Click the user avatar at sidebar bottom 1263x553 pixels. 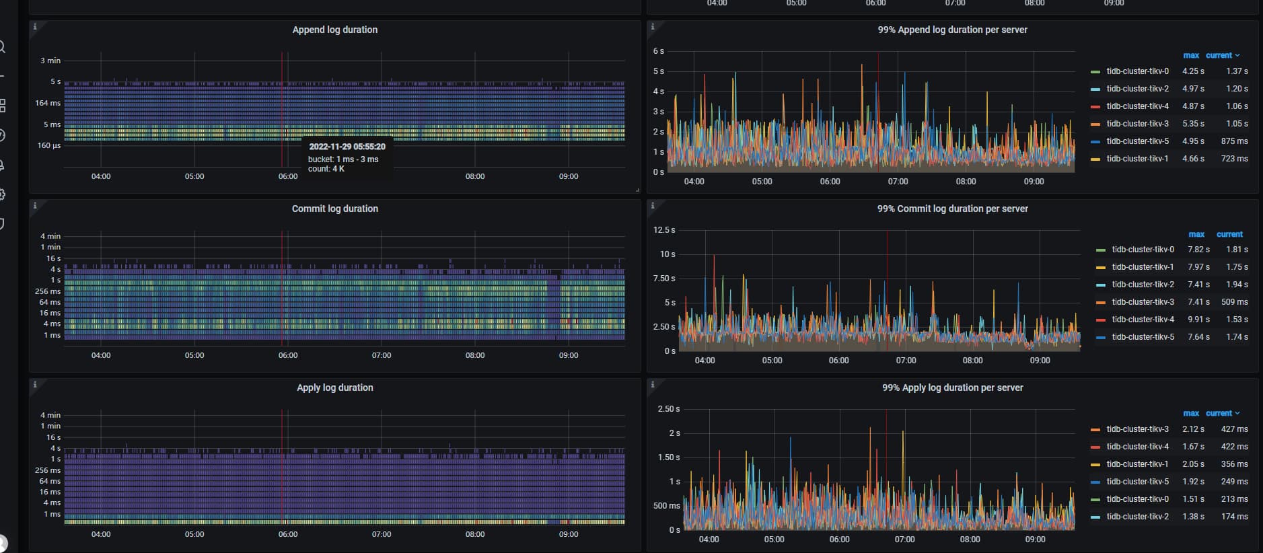pos(3,542)
